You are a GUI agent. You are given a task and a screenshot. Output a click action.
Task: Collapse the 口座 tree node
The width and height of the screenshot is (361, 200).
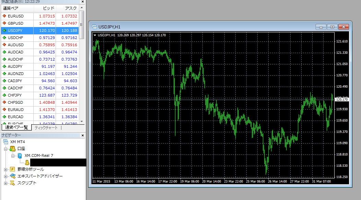[x=5, y=149]
